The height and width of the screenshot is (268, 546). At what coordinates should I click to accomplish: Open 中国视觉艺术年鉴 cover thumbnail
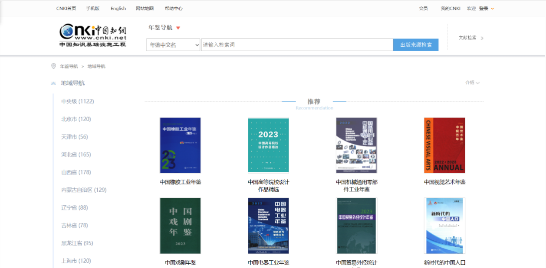444,145
